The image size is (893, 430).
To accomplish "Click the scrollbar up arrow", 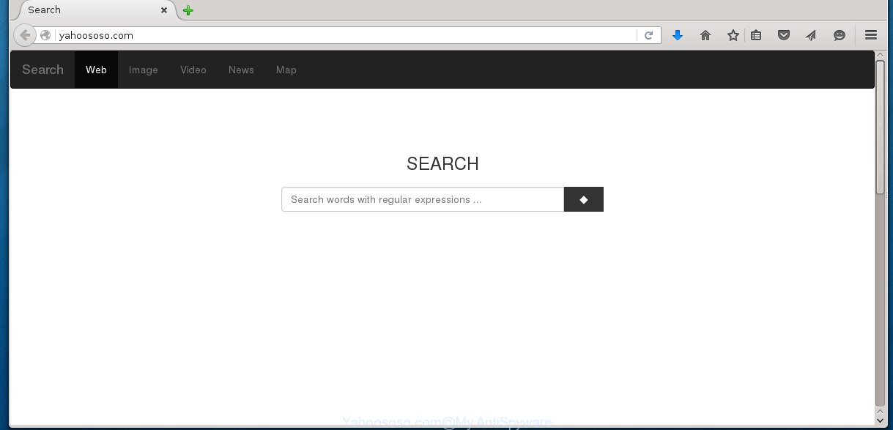I will coord(880,55).
